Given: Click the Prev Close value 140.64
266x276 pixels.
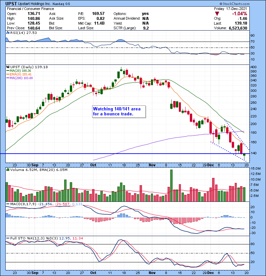Looking at the screenshot, I should coord(34,28).
